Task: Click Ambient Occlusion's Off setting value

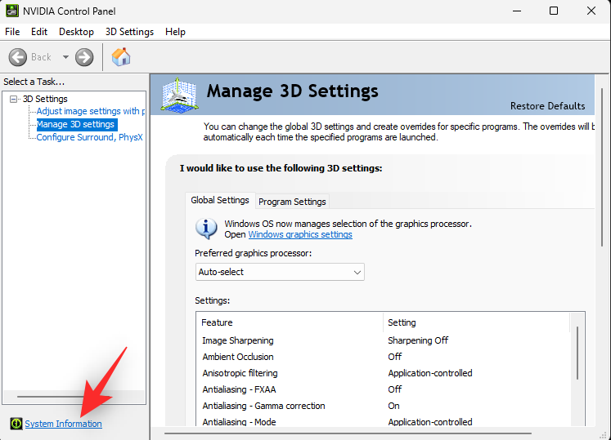Action: point(395,357)
